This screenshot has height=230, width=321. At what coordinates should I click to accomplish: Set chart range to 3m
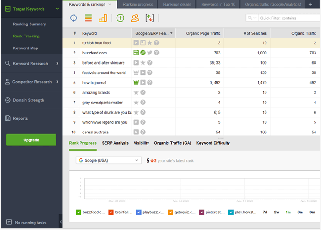[x=300, y=212]
